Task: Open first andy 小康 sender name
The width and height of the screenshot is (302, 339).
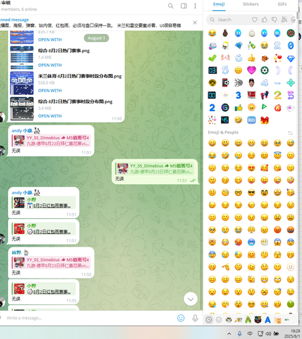Action: 22,130
